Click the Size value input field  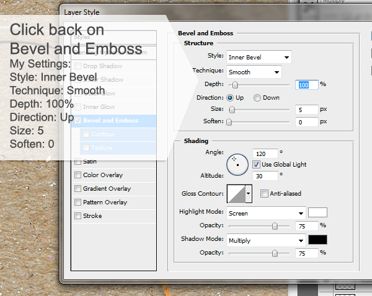(x=306, y=110)
